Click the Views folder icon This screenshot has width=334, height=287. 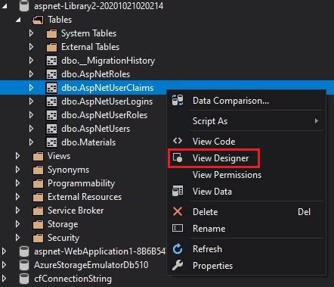[38, 156]
